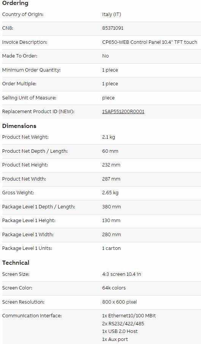The height and width of the screenshot is (344, 201).
Task: Click the Technical section heading
Action: pos(16,262)
